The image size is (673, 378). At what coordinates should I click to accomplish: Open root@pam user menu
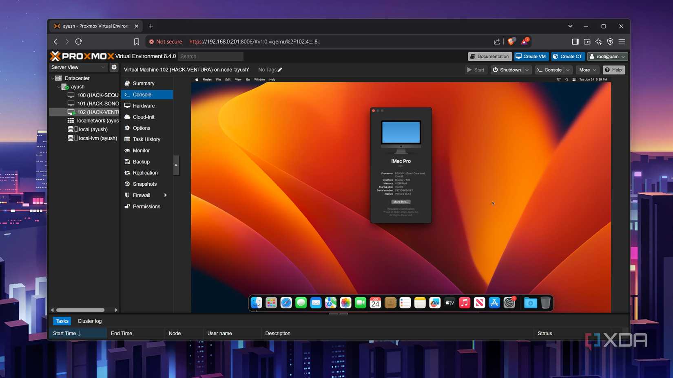pyautogui.click(x=607, y=57)
